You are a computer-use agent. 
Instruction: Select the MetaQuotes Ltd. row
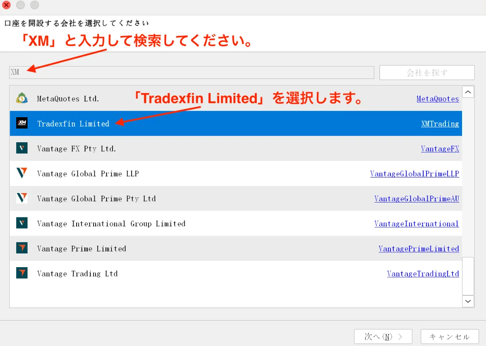pos(162,98)
